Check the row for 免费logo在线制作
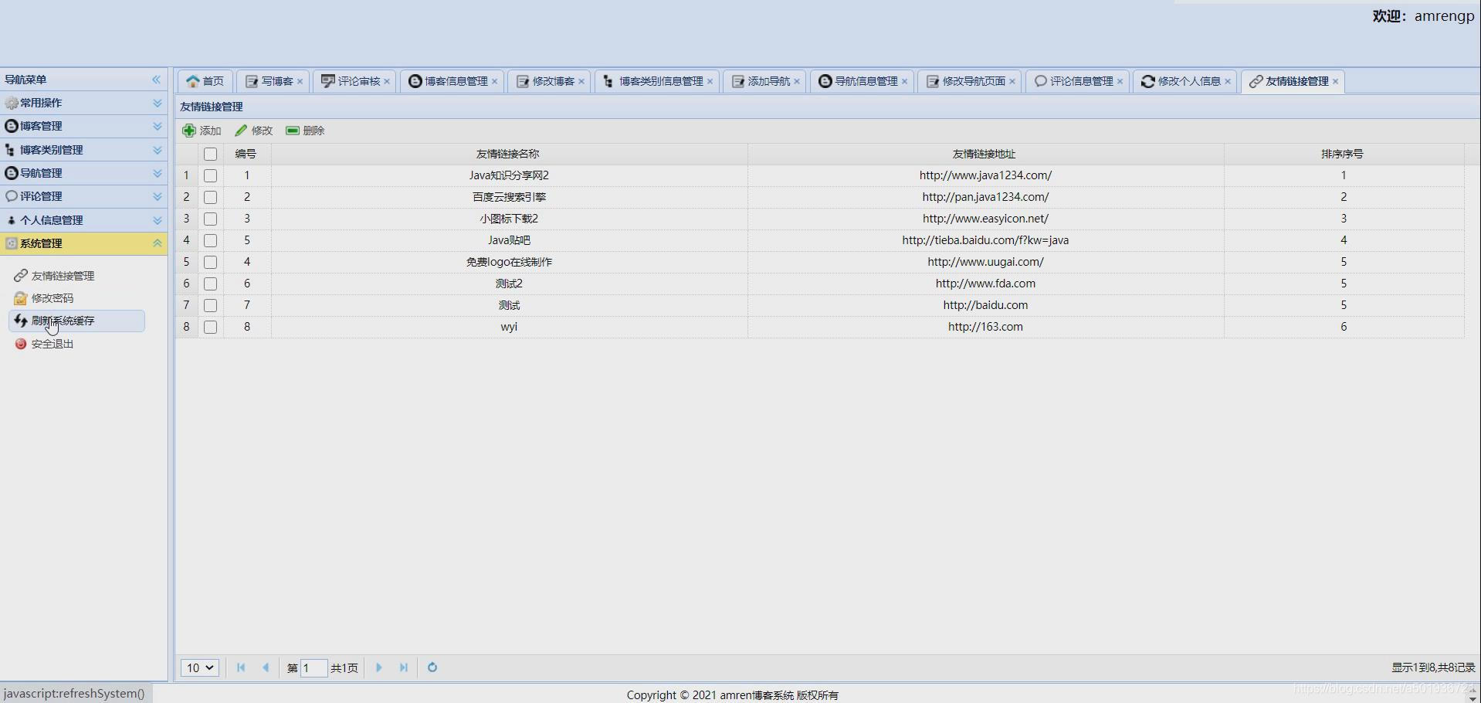Screen dimensions: 1481x703 [x=210, y=263]
